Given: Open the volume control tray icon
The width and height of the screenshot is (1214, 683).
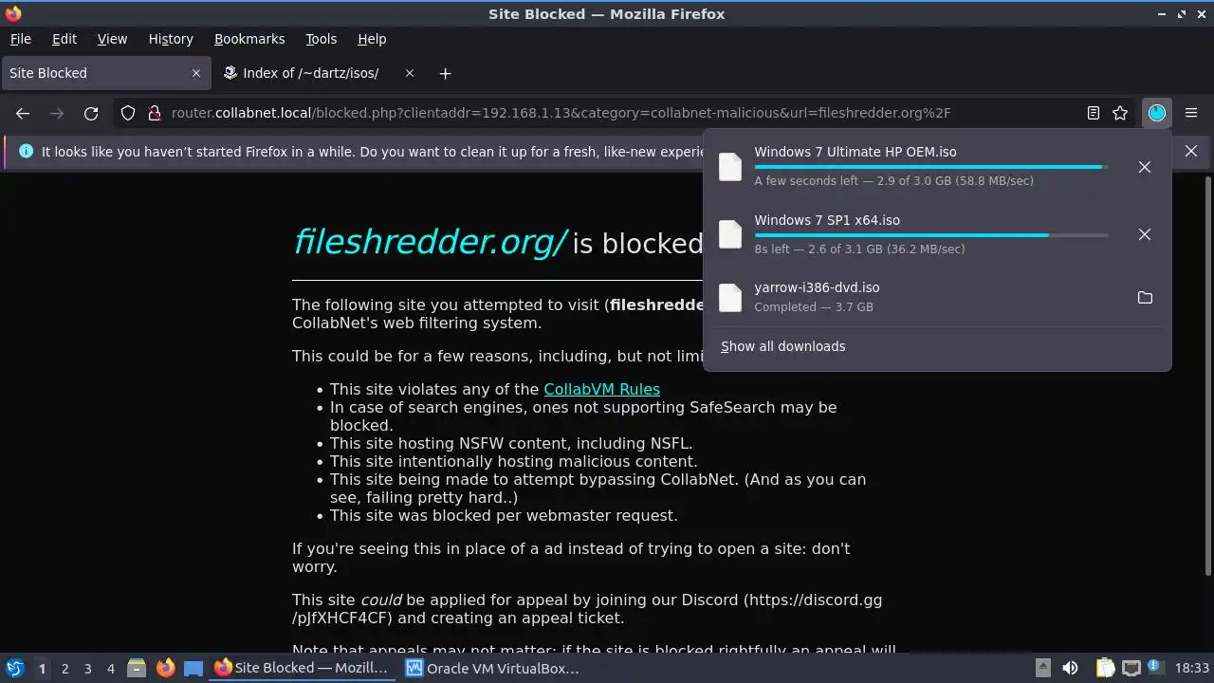Looking at the screenshot, I should (x=1070, y=668).
